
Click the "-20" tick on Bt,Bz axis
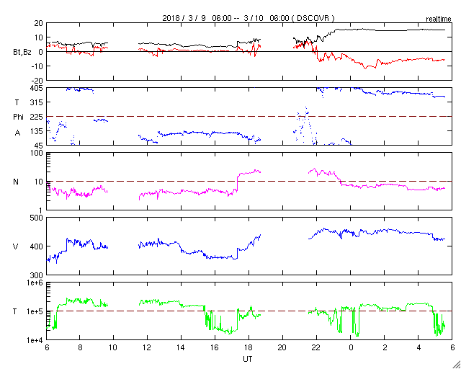[x=38, y=80]
